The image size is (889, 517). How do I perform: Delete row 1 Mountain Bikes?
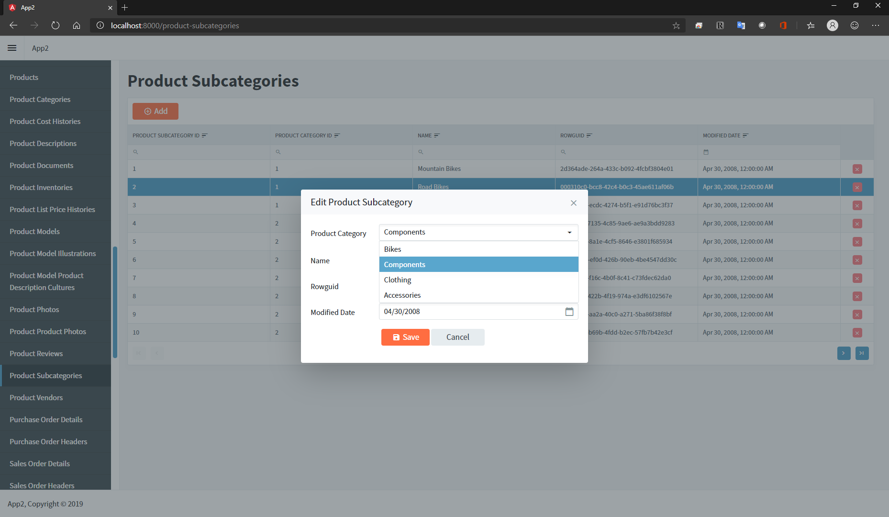tap(857, 169)
